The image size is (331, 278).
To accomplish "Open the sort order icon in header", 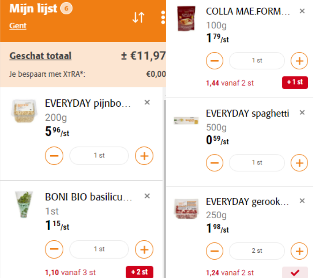I will pyautogui.click(x=138, y=17).
